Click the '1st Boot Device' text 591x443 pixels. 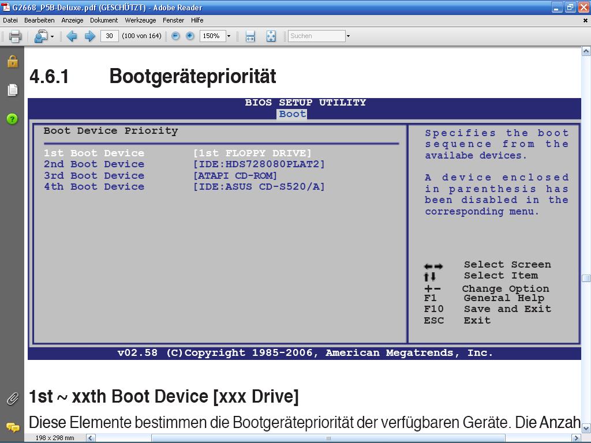tap(94, 153)
